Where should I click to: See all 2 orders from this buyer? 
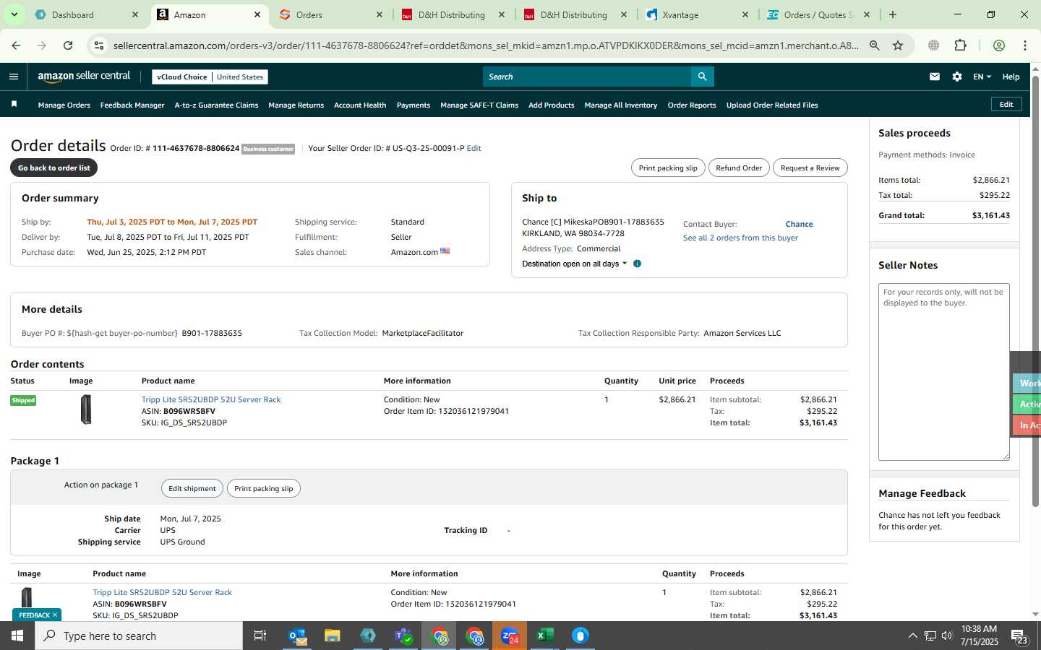click(740, 238)
